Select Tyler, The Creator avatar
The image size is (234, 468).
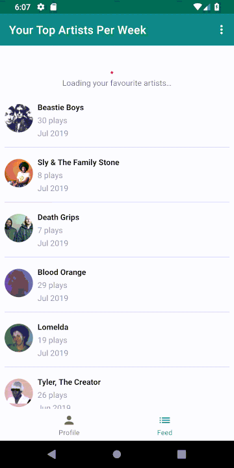pyautogui.click(x=19, y=393)
